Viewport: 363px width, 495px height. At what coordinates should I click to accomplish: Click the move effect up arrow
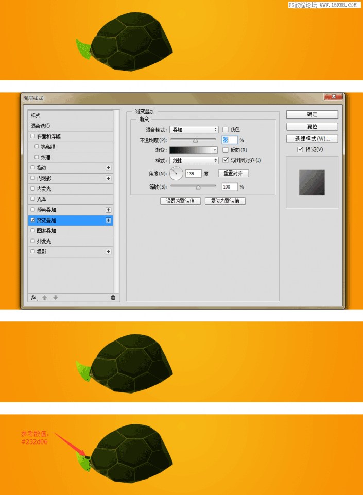pos(45,297)
